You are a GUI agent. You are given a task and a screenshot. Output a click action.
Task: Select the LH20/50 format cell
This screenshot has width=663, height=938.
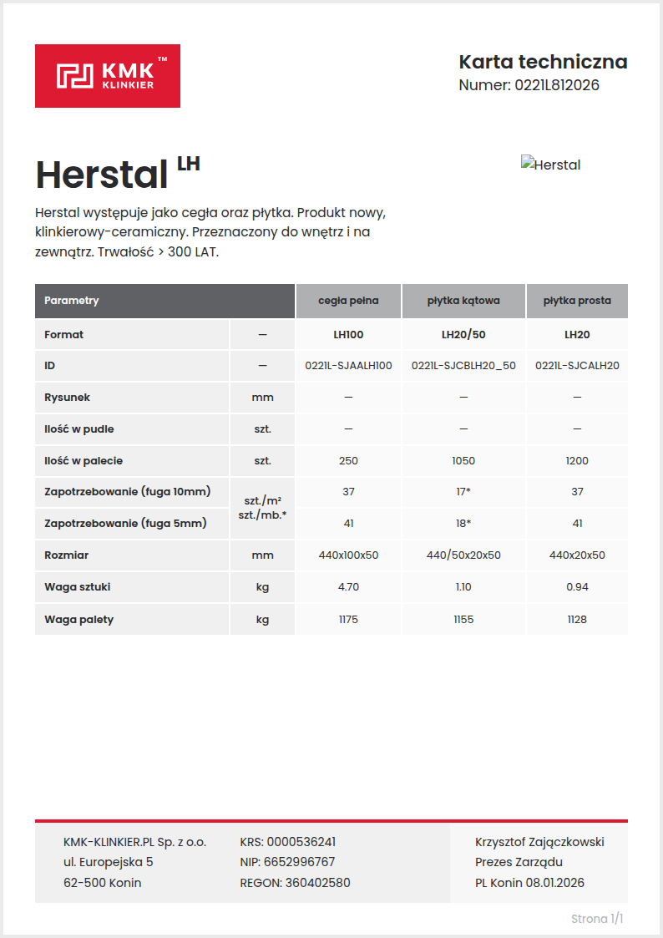pos(463,334)
